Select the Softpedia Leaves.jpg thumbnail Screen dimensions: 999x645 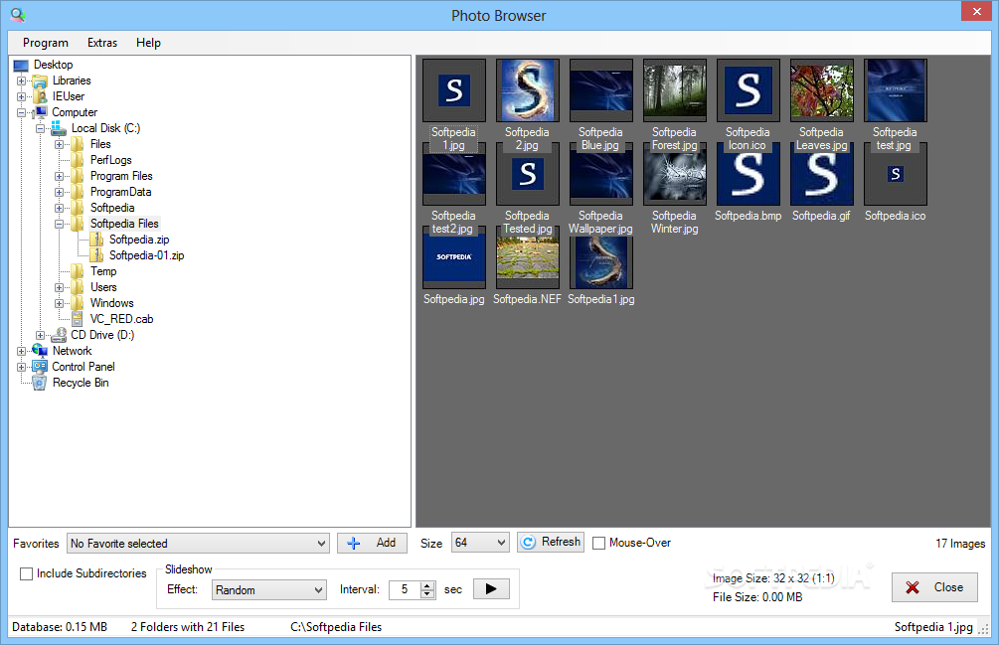click(x=822, y=90)
